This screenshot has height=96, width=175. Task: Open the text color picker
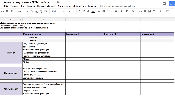tap(93, 11)
